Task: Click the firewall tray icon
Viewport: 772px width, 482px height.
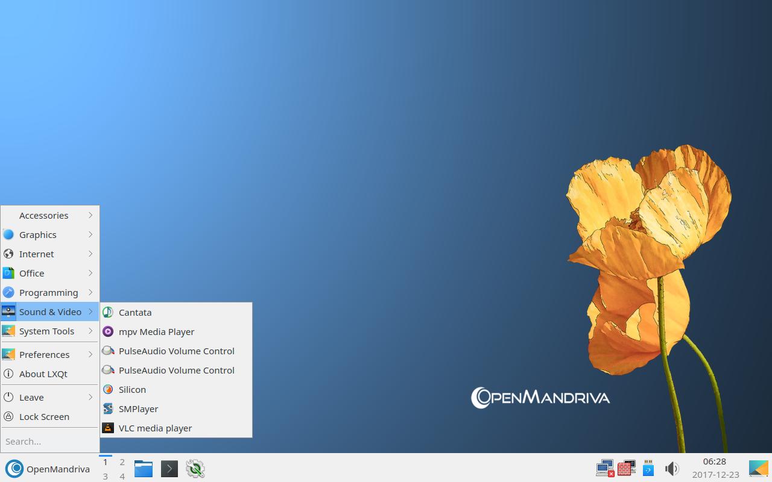Action: [627, 468]
